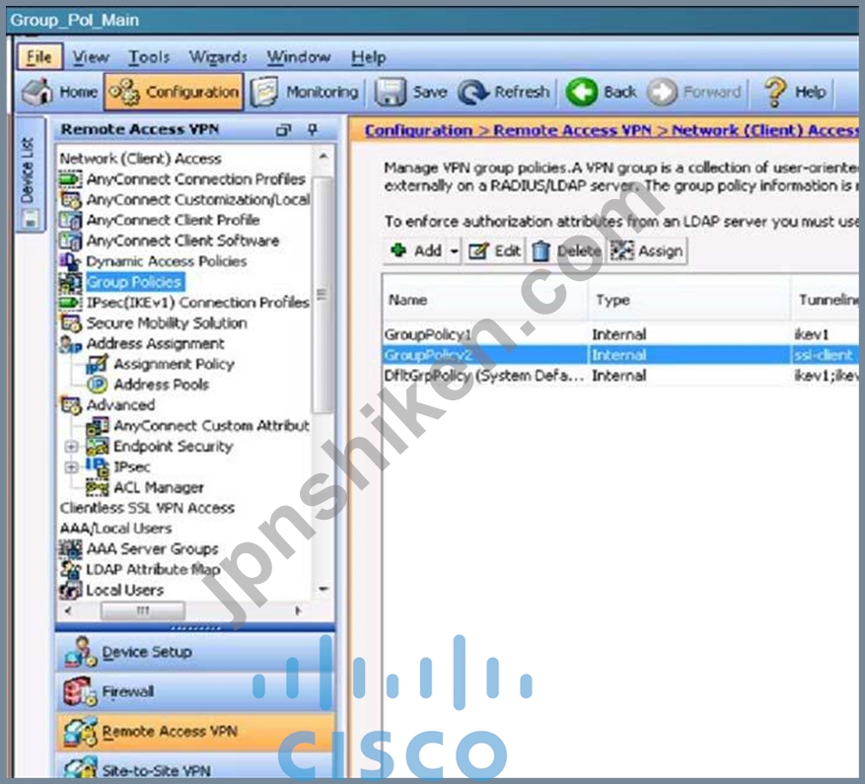Click the Secure Mobility Solution icon
Screen dimensions: 865x784
click(x=70, y=322)
